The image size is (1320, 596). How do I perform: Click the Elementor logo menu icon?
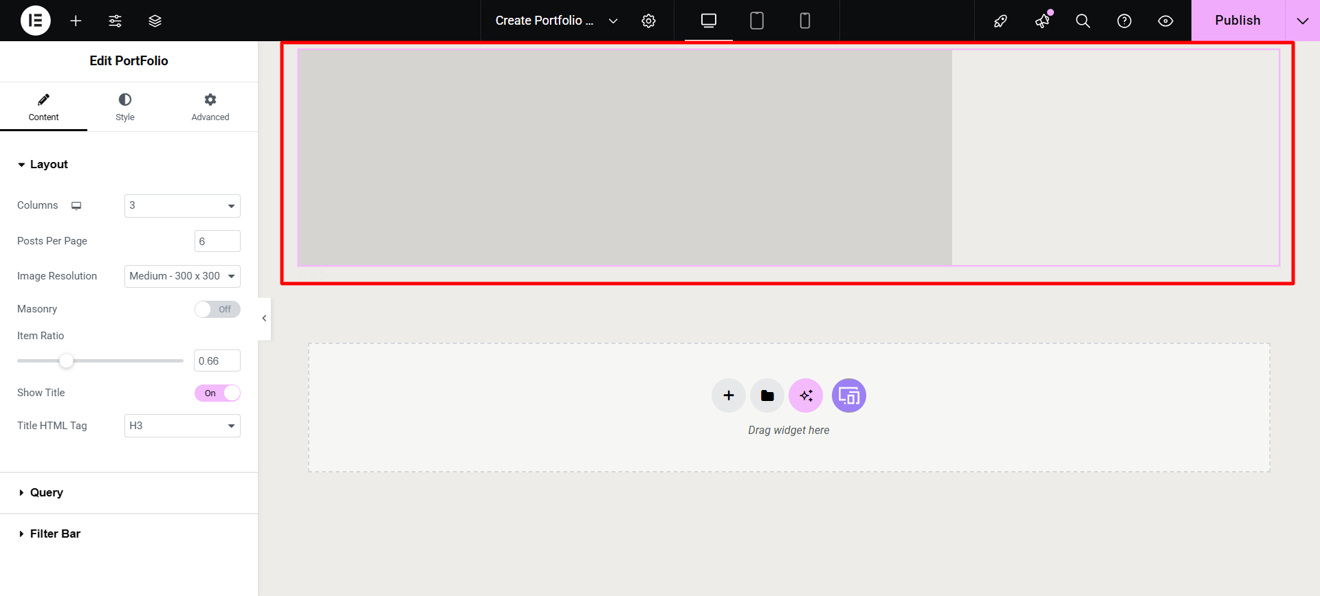pyautogui.click(x=36, y=21)
